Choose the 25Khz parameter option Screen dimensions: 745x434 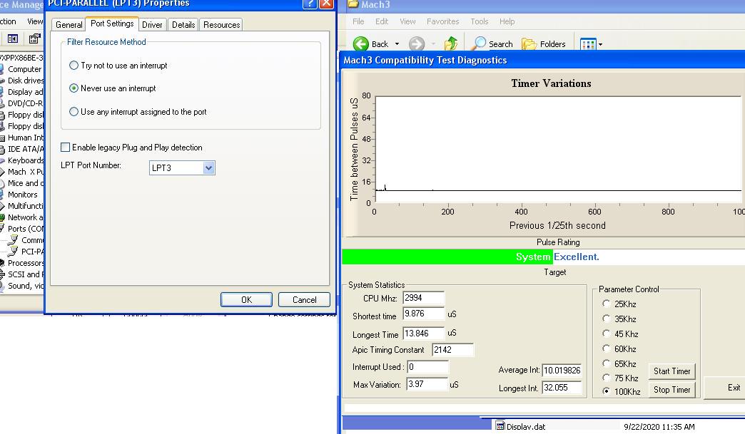click(607, 304)
